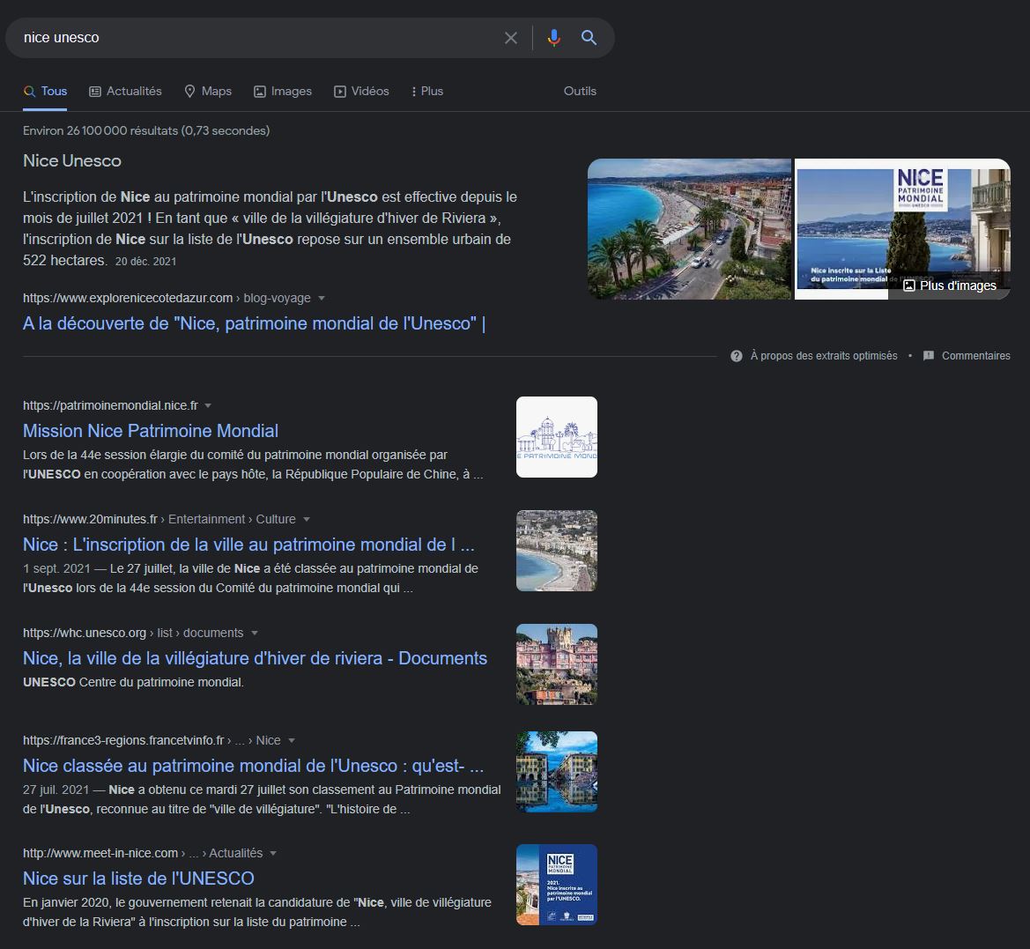Open link A la découverte de Nice, patrimoine mondial

tap(254, 323)
